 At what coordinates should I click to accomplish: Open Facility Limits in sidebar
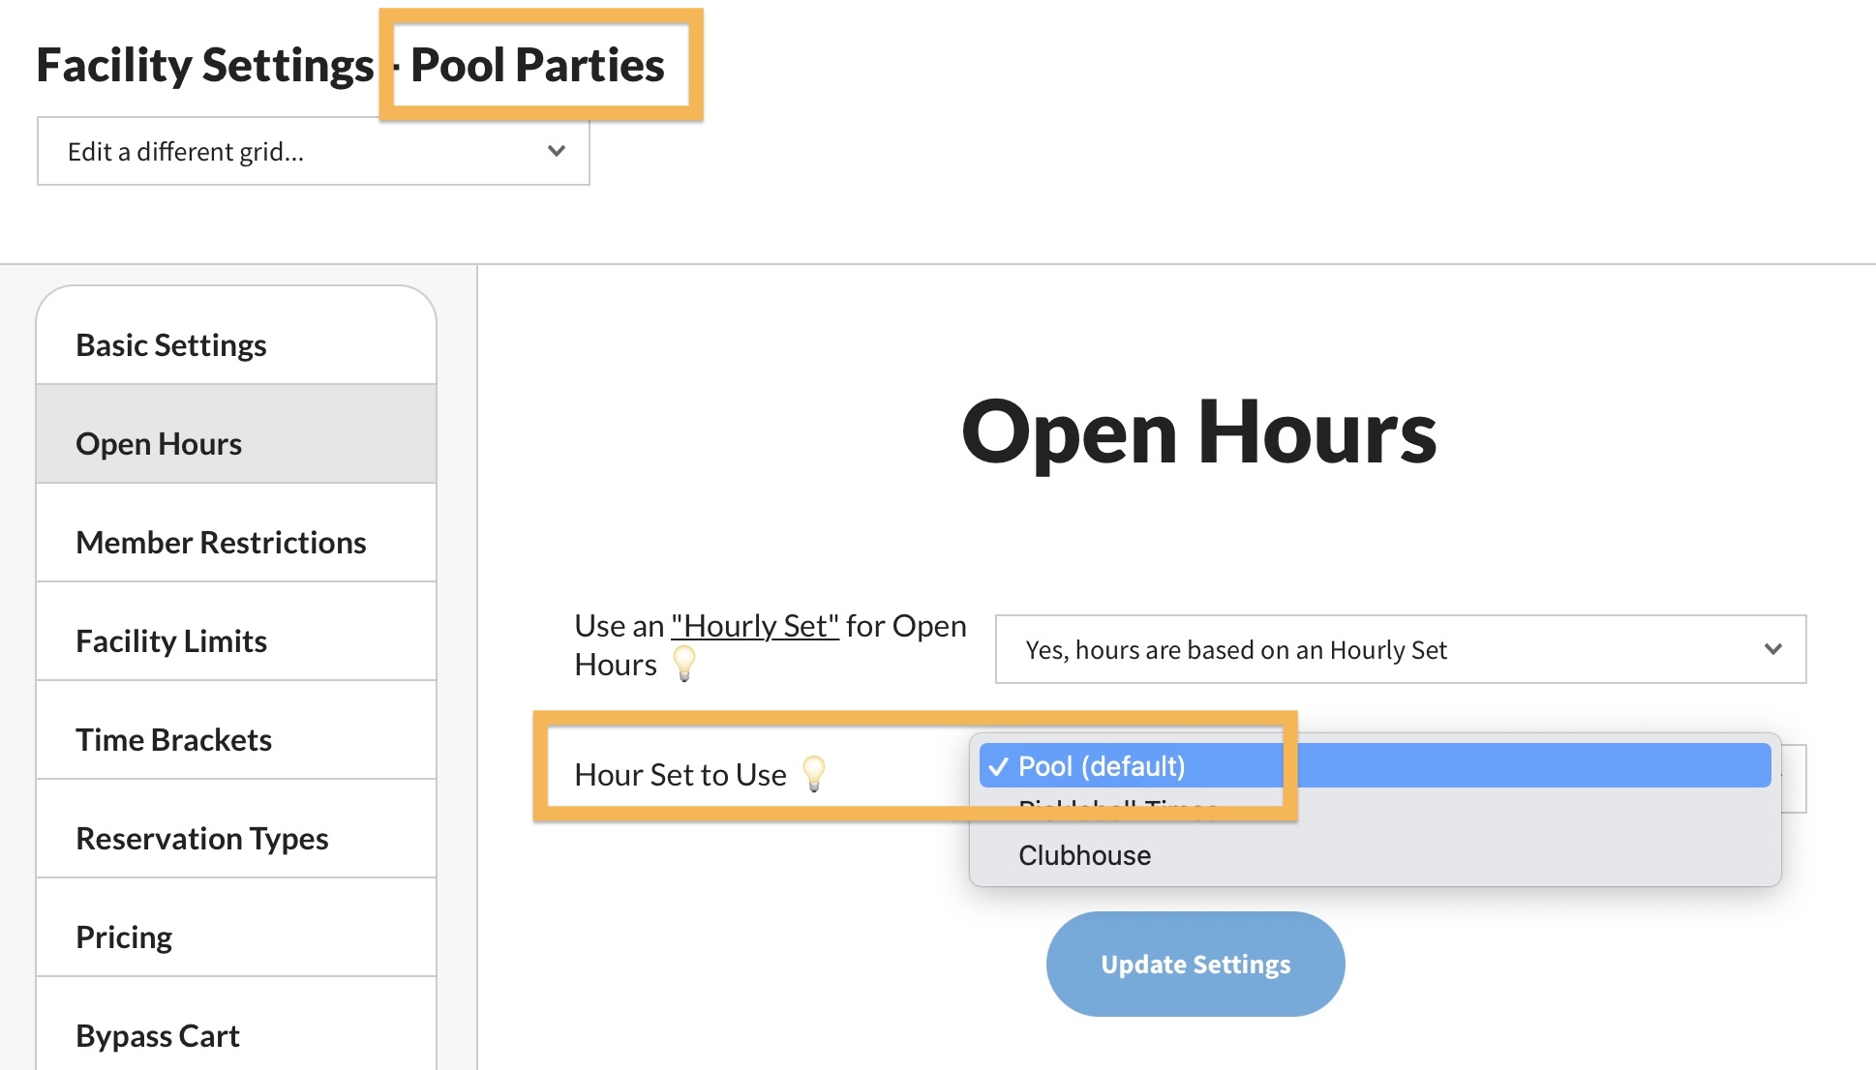point(170,641)
